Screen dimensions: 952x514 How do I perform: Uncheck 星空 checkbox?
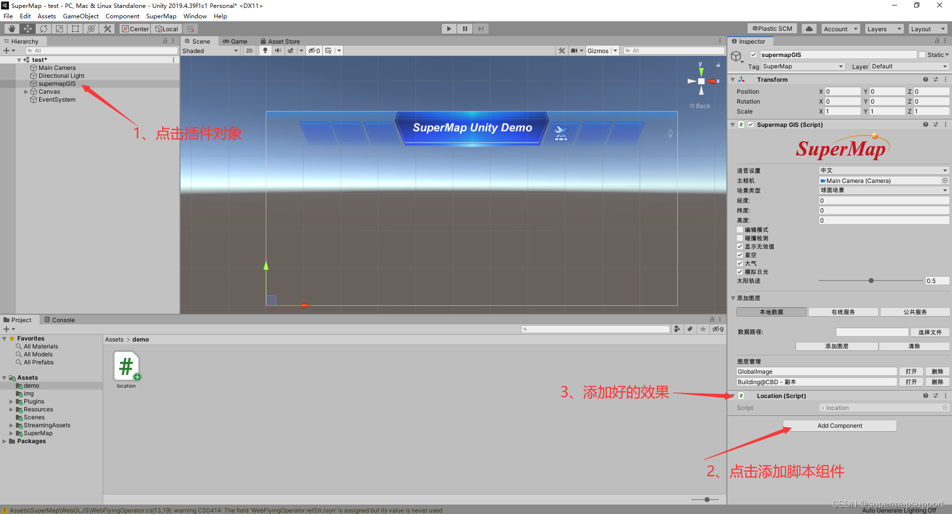click(740, 255)
